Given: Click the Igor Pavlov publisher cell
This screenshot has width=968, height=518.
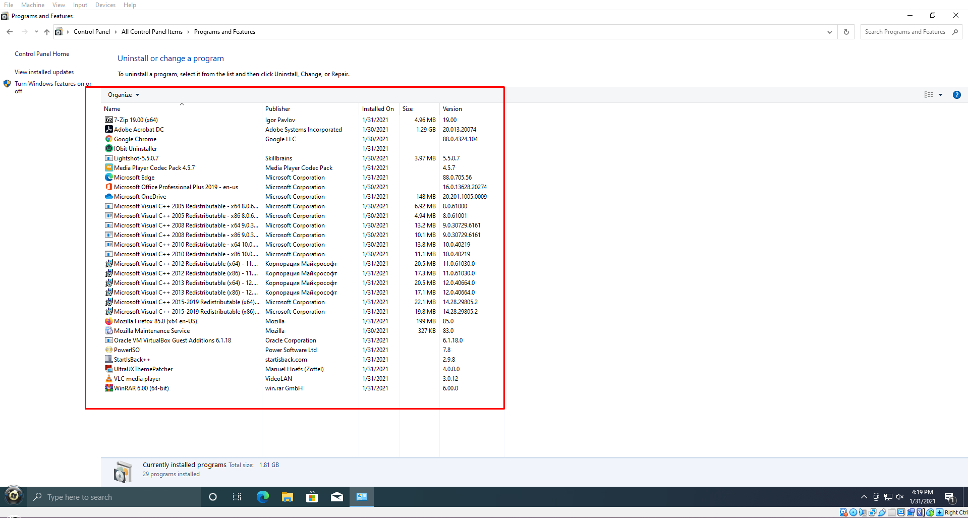Looking at the screenshot, I should [280, 120].
